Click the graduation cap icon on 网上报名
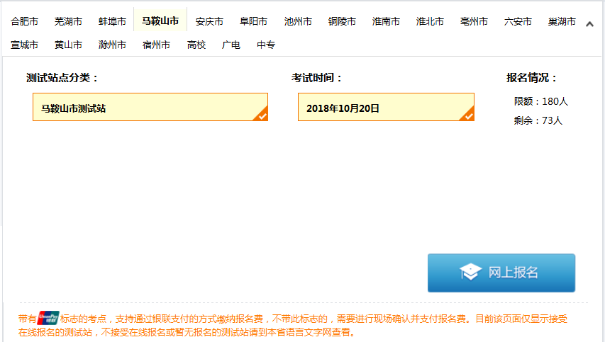Viewport: 605px width, 342px height. click(471, 273)
